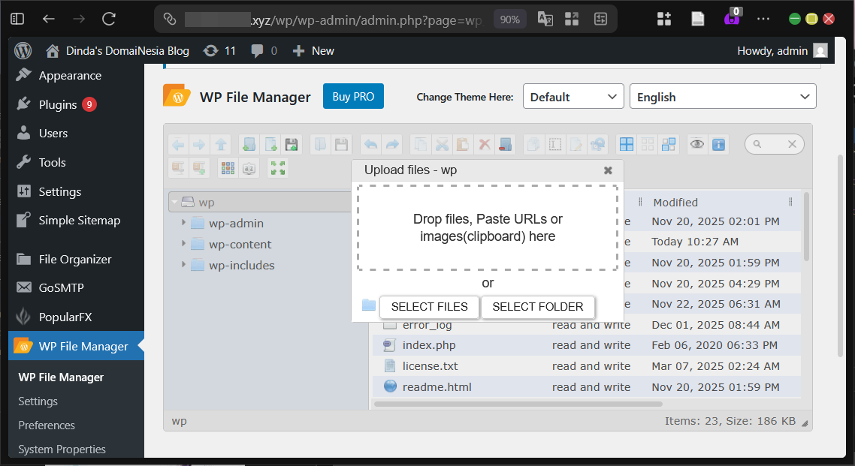Create a new folder
The width and height of the screenshot is (855, 466).
coord(248,144)
